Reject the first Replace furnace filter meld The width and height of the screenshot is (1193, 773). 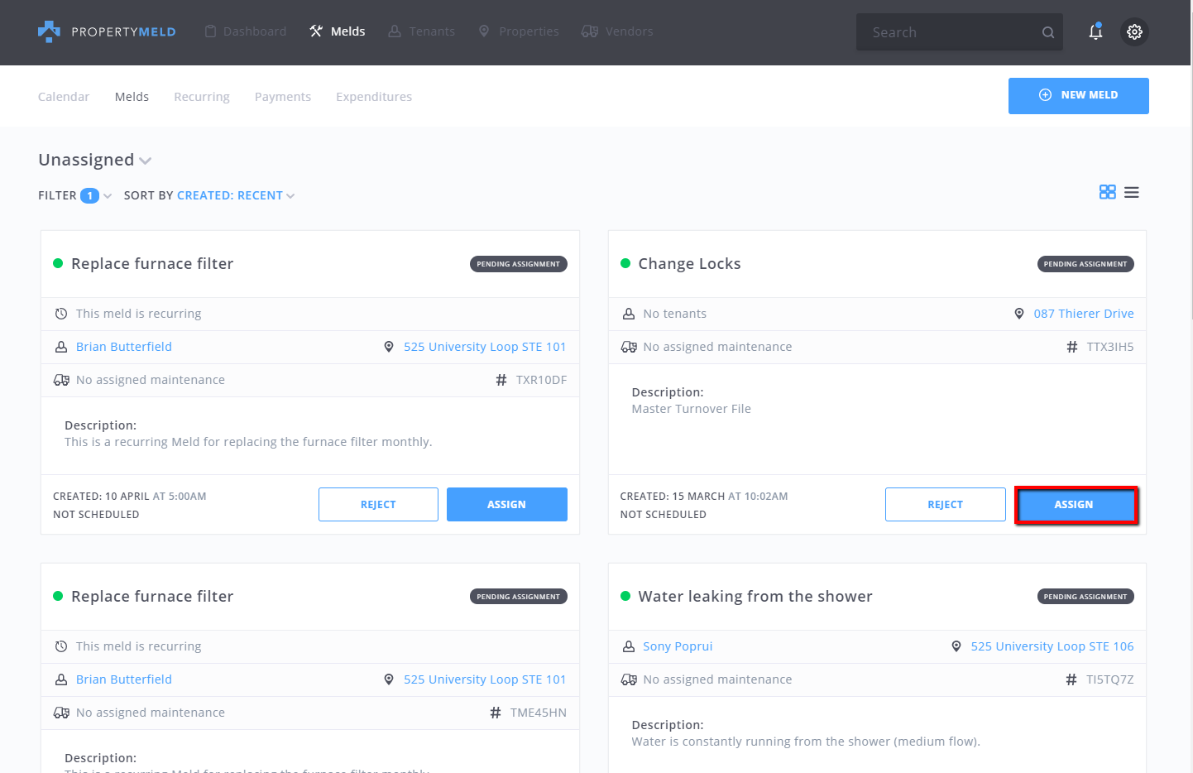pyautogui.click(x=378, y=505)
